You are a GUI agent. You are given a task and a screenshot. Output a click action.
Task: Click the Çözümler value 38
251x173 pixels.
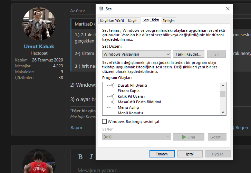pyautogui.click(x=61, y=78)
